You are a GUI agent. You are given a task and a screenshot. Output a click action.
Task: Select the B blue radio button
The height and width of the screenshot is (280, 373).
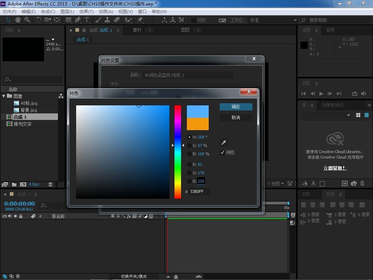tap(189, 181)
